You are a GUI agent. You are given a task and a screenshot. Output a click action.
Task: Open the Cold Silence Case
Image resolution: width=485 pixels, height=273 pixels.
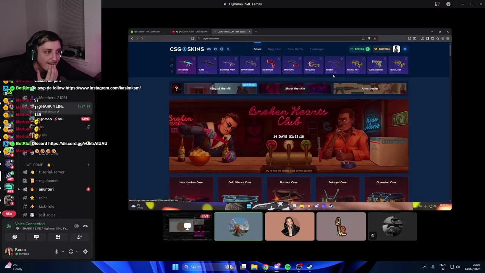(240, 189)
